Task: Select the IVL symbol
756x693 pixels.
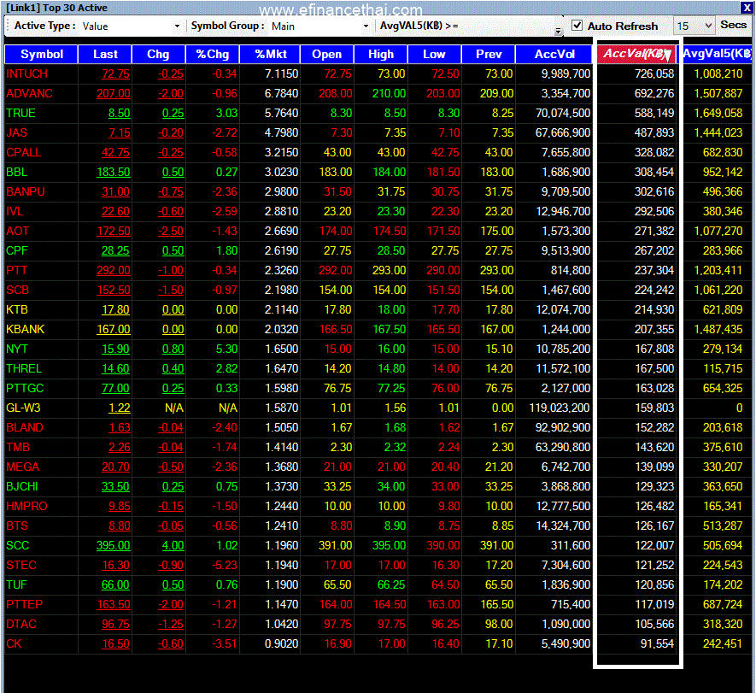Action: click(15, 211)
